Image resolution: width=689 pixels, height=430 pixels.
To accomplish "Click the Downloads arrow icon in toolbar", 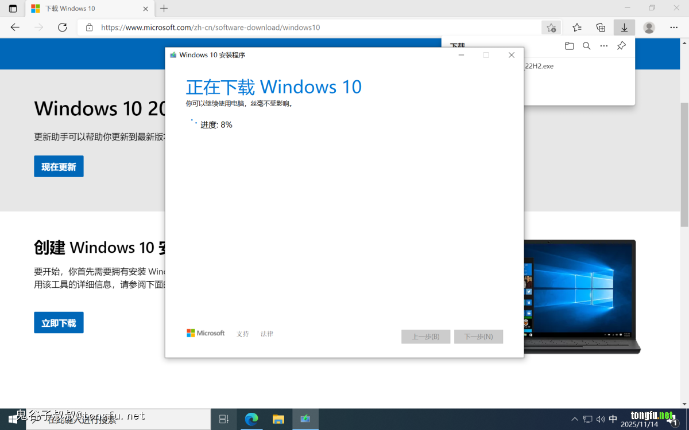I will [624, 28].
